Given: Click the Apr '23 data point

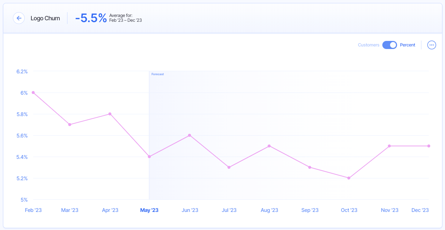Looking at the screenshot, I should tap(110, 114).
